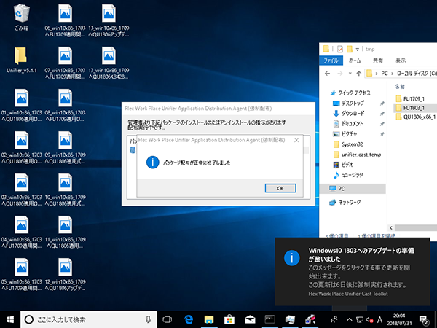Open File Explorer from taskbar
The image size is (437, 328).
(209, 320)
